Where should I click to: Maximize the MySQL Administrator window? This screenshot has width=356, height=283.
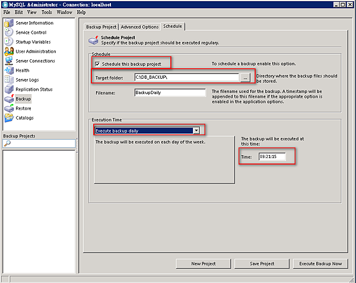(343, 5)
